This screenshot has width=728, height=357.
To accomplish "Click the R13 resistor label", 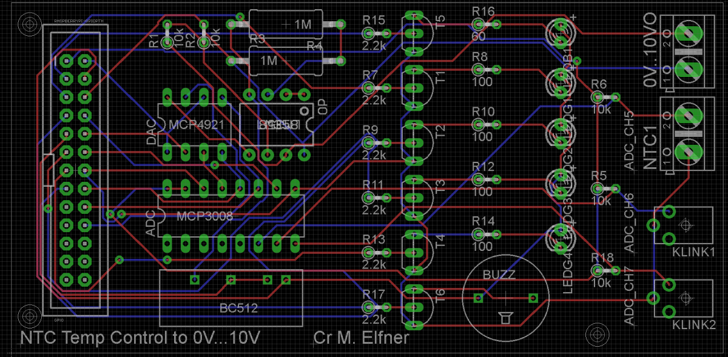I will coord(374,239).
